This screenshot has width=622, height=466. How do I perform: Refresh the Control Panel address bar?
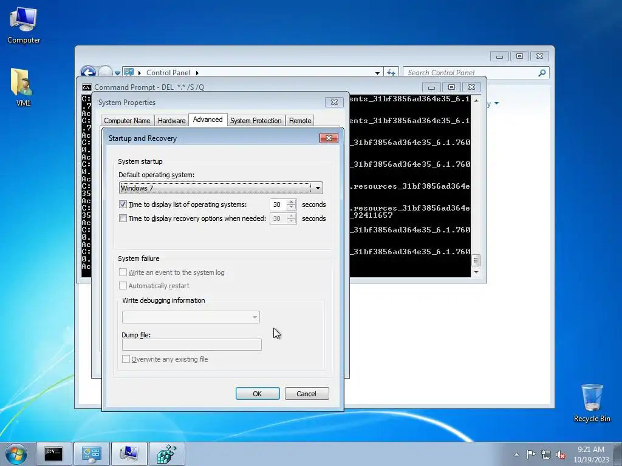pos(391,73)
